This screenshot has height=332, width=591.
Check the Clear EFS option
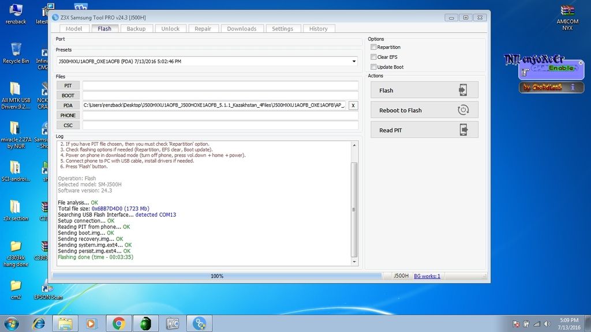point(374,57)
